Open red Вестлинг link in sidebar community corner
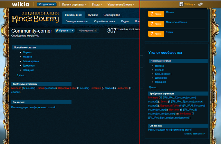The width and height of the screenshot is (221, 144). tap(174, 110)
